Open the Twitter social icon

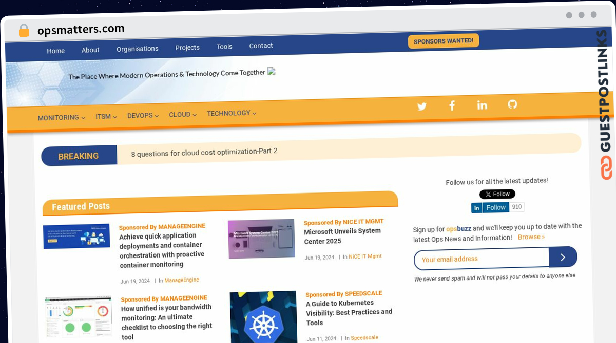422,106
